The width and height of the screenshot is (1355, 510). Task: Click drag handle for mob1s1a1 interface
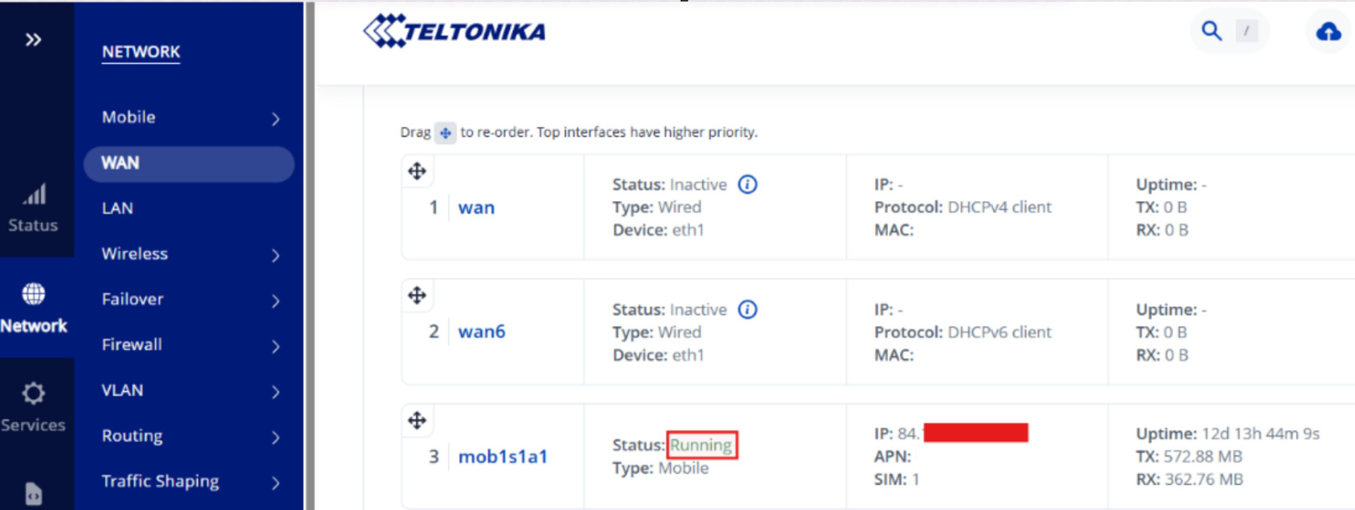(417, 420)
